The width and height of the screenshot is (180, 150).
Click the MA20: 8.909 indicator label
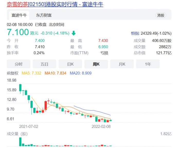[81, 73]
